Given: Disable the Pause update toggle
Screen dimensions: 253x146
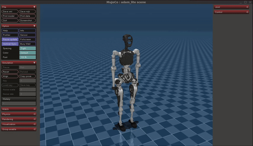Looking at the screenshot, I should (10, 39).
